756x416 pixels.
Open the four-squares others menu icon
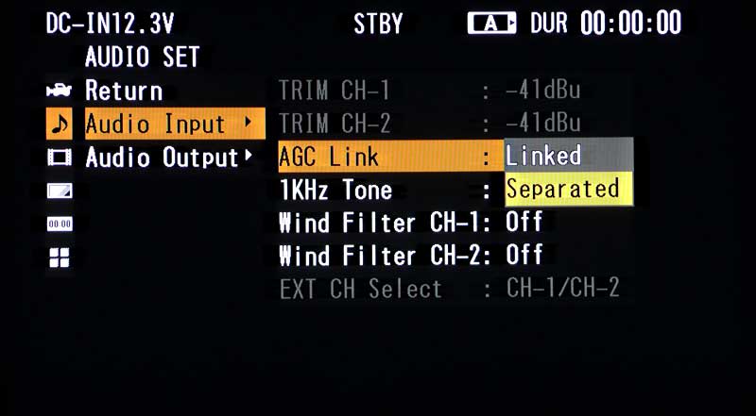point(60,258)
